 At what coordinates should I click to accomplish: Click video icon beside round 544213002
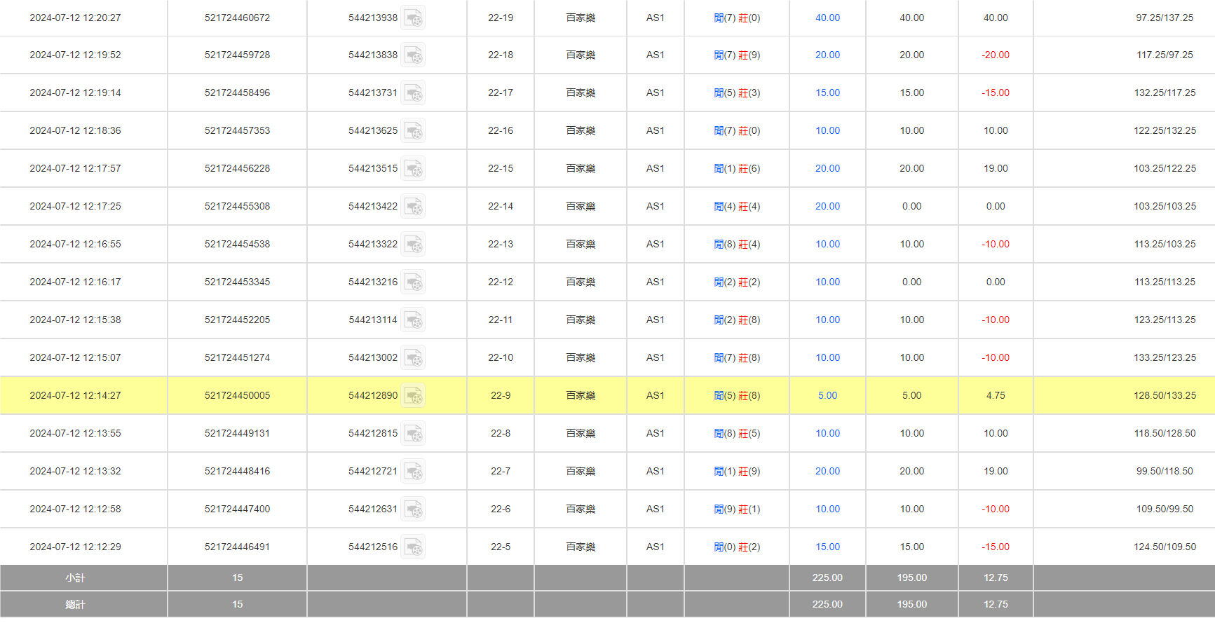413,358
